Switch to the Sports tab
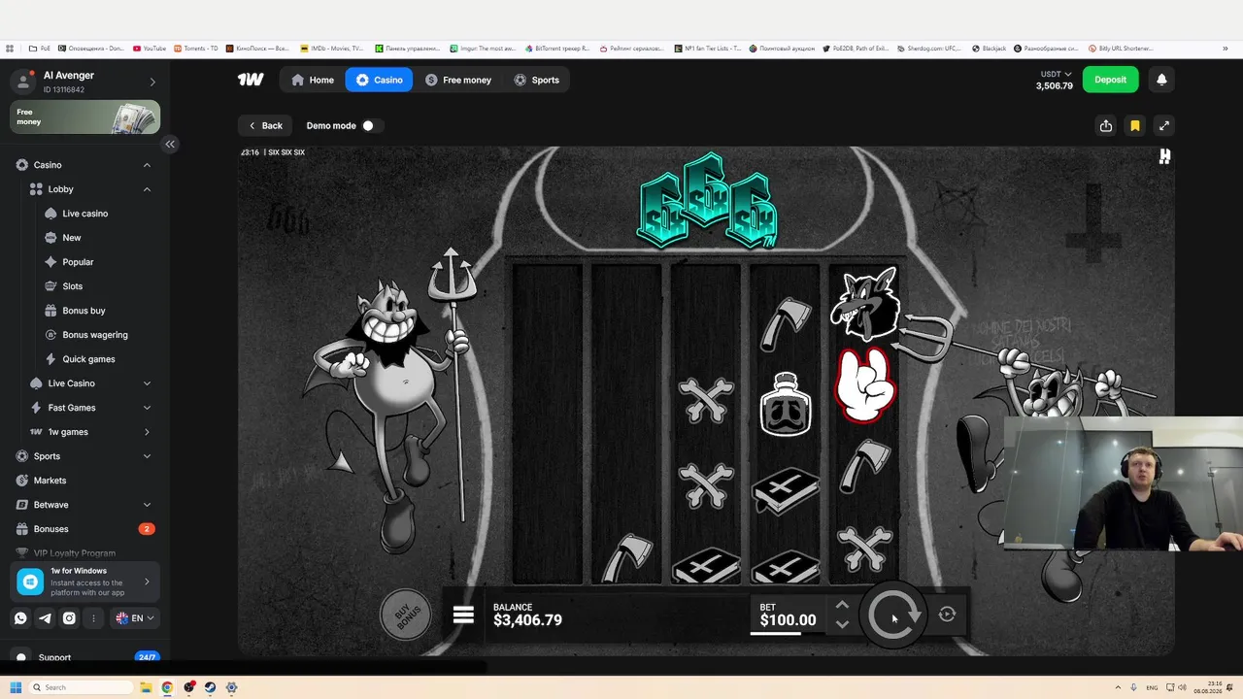The image size is (1243, 699). coord(536,80)
